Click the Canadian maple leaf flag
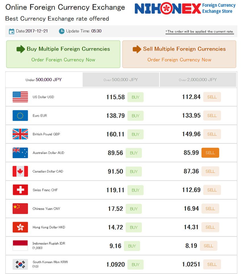 point(20,171)
